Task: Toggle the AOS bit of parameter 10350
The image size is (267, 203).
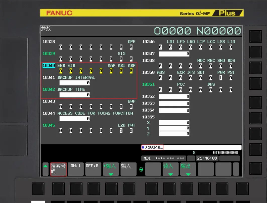Action: pyautogui.click(x=160, y=78)
